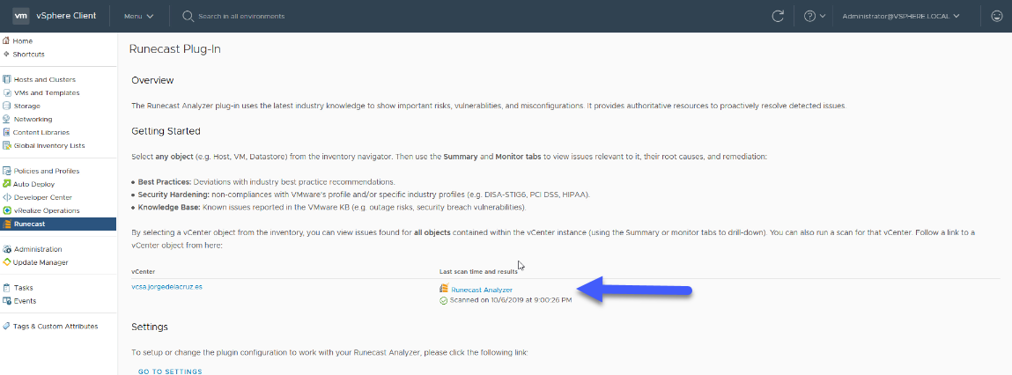1012x375 pixels.
Task: Open the Developer Center icon
Action: pyautogui.click(x=7, y=197)
